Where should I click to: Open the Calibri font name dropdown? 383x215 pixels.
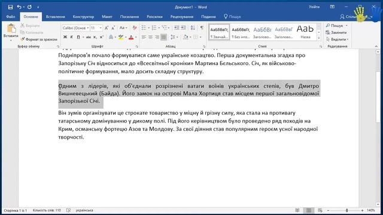coord(88,28)
